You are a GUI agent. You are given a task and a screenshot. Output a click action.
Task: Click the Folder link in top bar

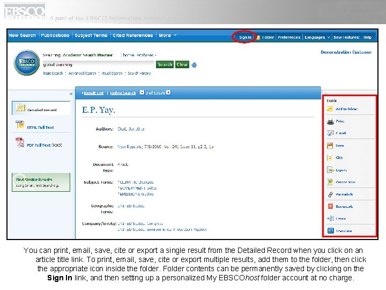tap(268, 37)
